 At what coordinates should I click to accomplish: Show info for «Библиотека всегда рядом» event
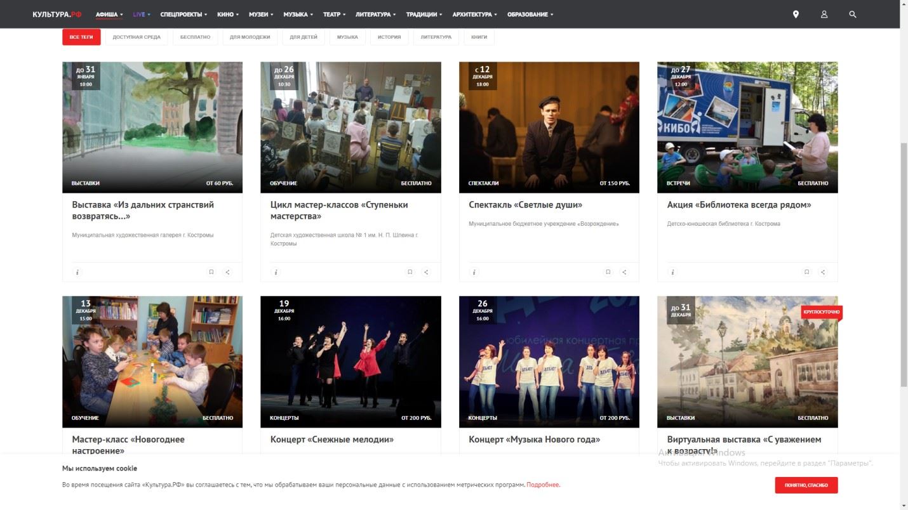[672, 272]
